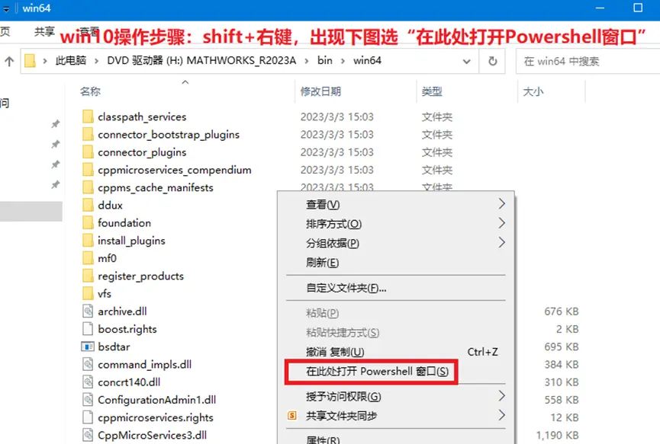Unpin the topmost pinned item in sidebar
This screenshot has width=660, height=444.
pos(56,124)
